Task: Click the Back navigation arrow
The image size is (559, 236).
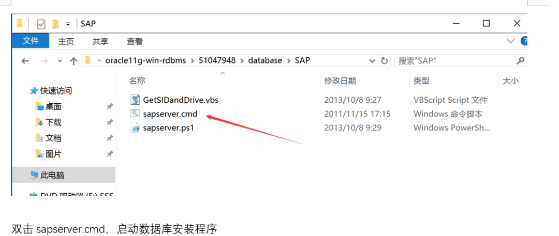Action: pyautogui.click(x=25, y=61)
